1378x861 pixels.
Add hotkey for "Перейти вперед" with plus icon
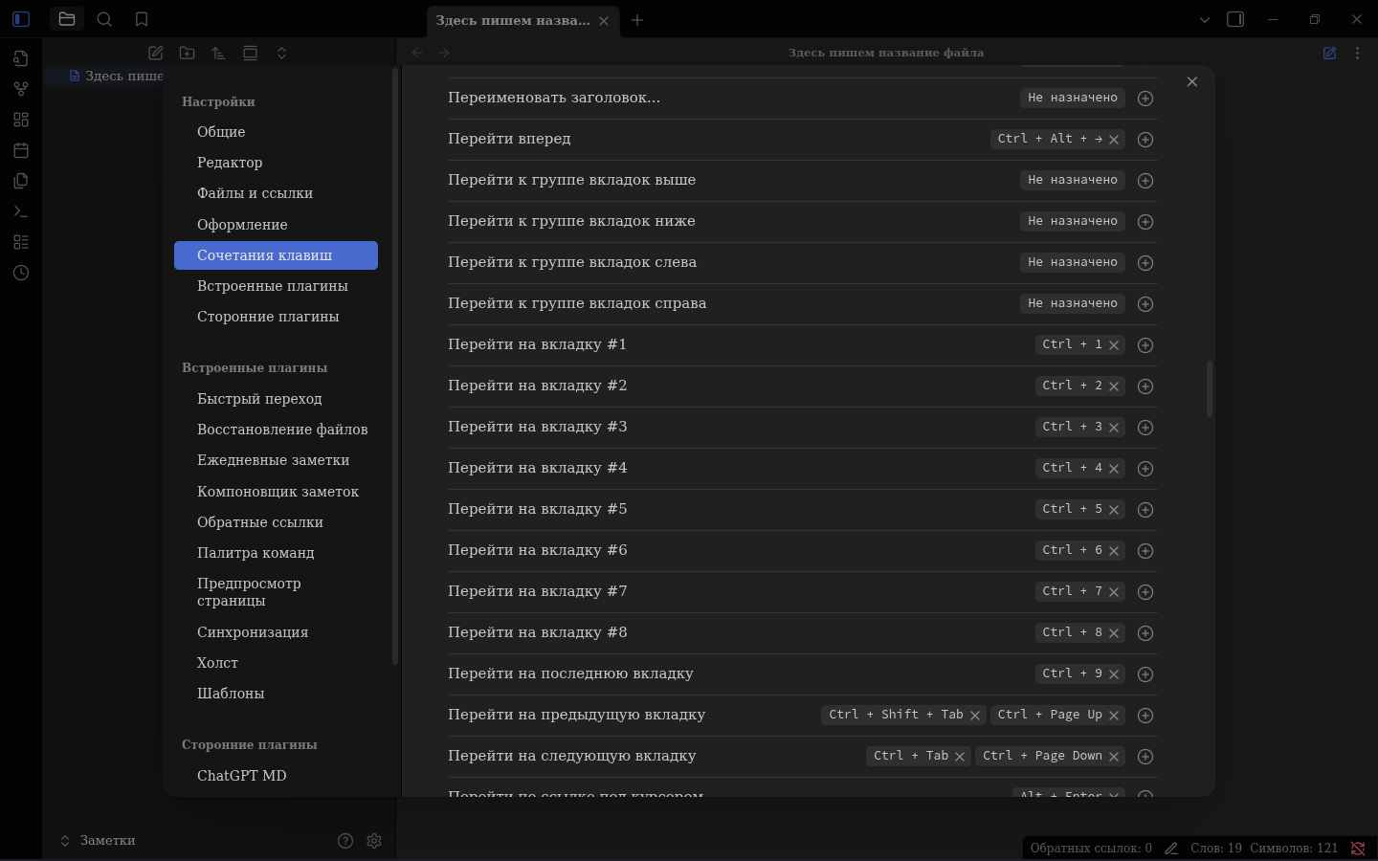pyautogui.click(x=1145, y=140)
